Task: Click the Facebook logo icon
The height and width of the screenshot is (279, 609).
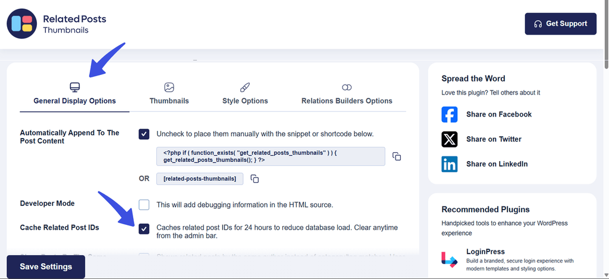Action: [450, 114]
